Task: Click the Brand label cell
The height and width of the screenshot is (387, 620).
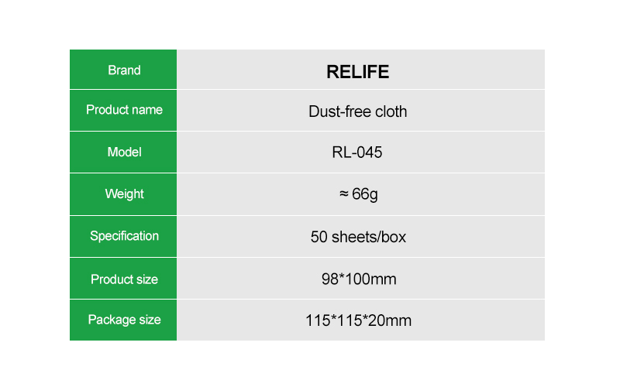Action: 124,70
